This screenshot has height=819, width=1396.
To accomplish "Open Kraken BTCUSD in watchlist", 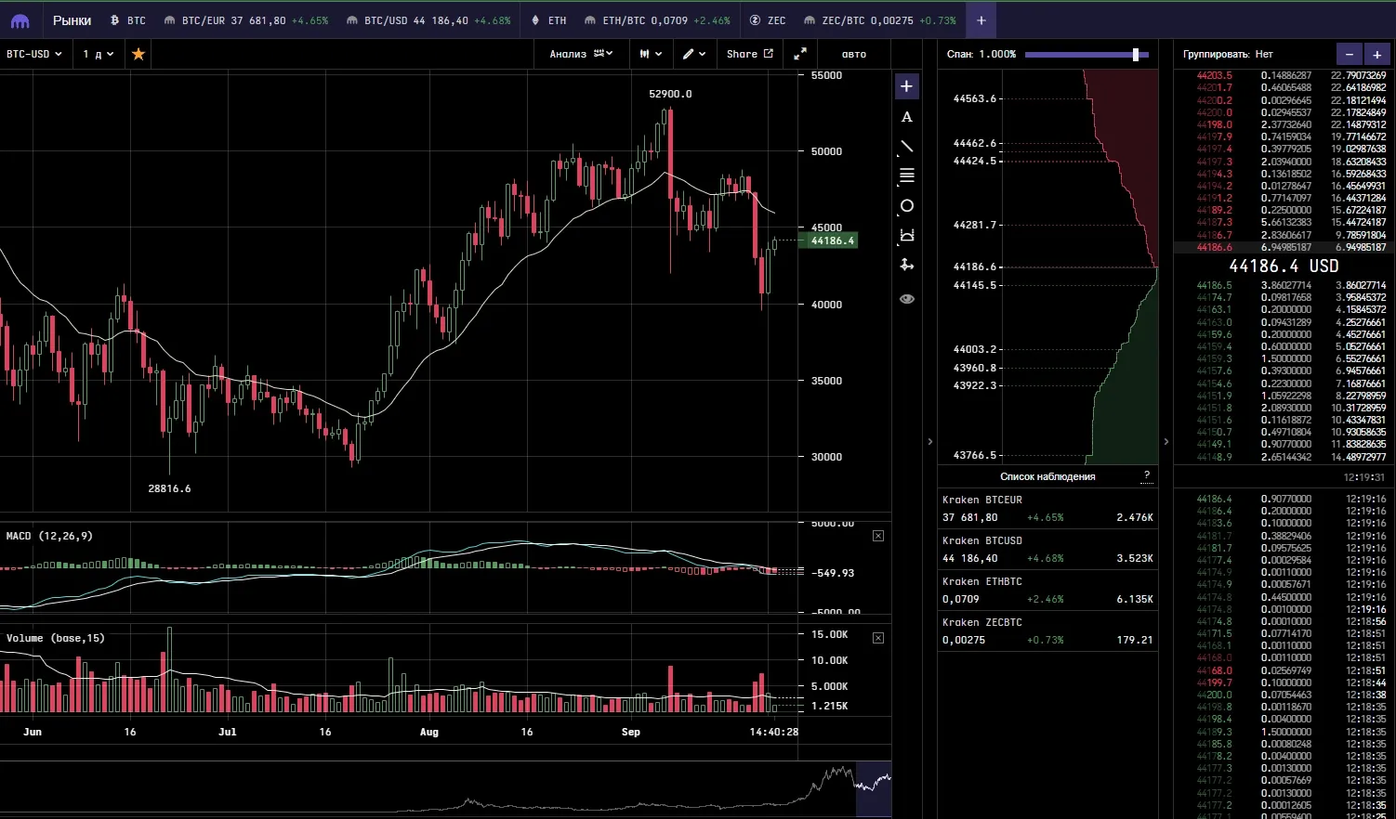I will (1047, 550).
